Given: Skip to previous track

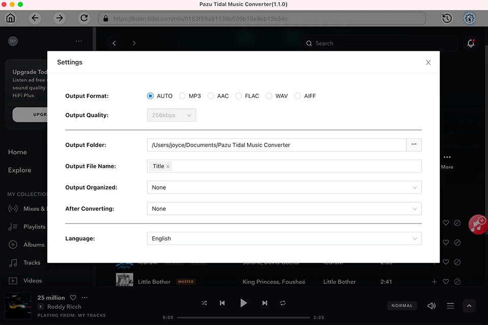Looking at the screenshot, I should pyautogui.click(x=222, y=303).
